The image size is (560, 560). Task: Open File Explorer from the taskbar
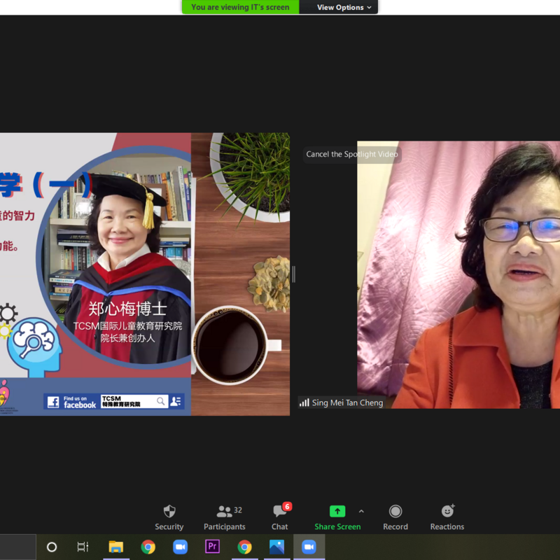116,547
